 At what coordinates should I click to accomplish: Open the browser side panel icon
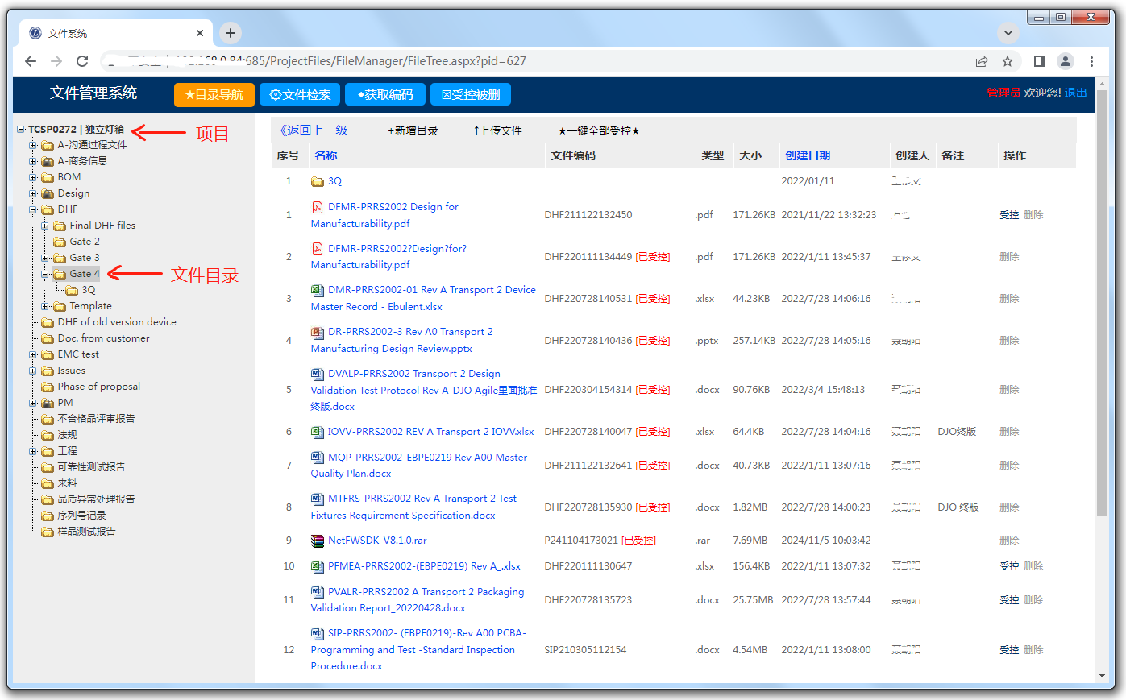[x=1040, y=61]
